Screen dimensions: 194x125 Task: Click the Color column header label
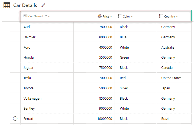coord(126,16)
